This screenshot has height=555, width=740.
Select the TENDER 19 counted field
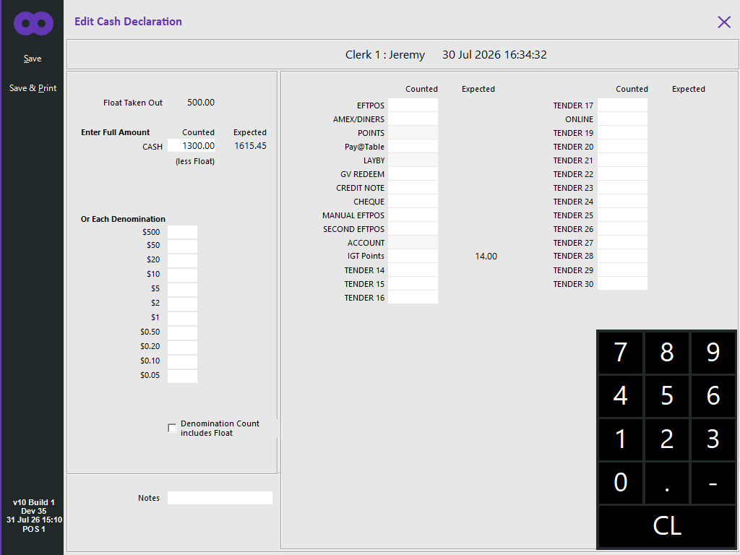(x=622, y=133)
